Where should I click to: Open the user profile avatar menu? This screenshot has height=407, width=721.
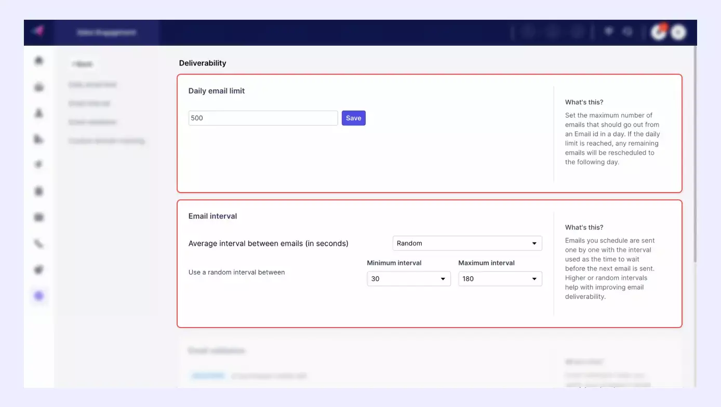(677, 32)
